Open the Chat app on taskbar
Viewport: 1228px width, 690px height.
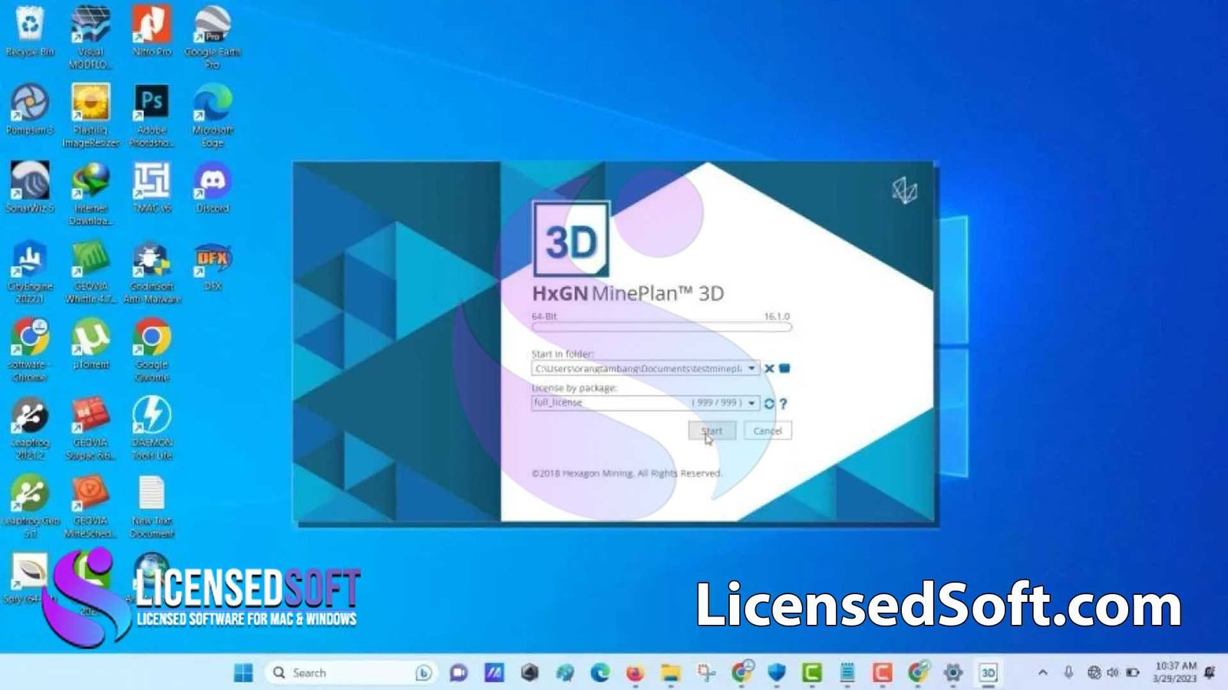459,672
